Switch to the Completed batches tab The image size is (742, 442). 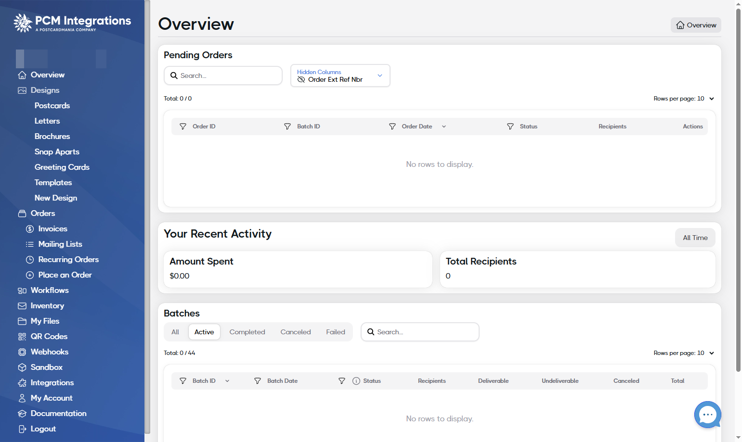pos(247,332)
